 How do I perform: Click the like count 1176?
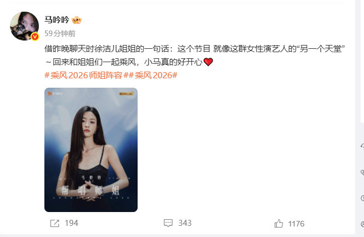(x=296, y=224)
